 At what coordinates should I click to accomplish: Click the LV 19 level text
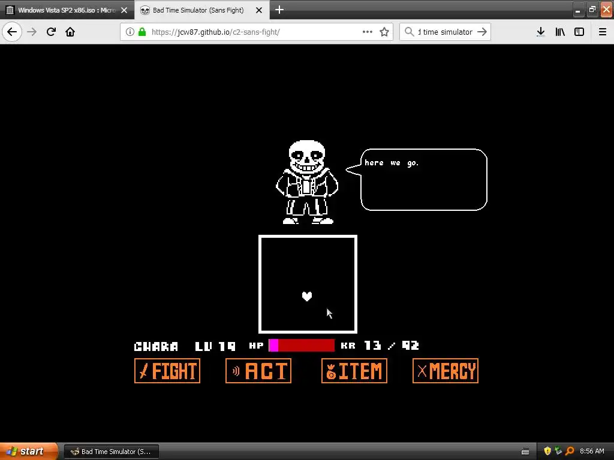pyautogui.click(x=215, y=346)
